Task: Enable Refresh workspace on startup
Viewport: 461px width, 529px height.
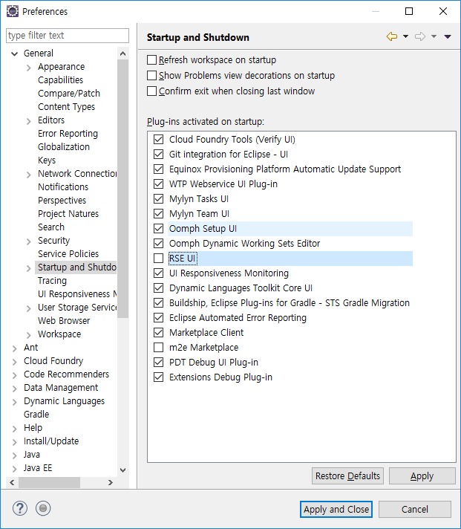Action: pos(151,60)
